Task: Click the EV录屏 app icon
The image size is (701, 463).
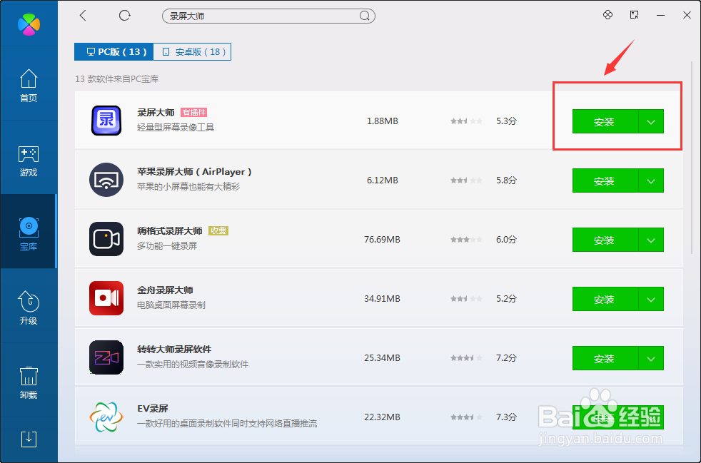Action: (106, 417)
